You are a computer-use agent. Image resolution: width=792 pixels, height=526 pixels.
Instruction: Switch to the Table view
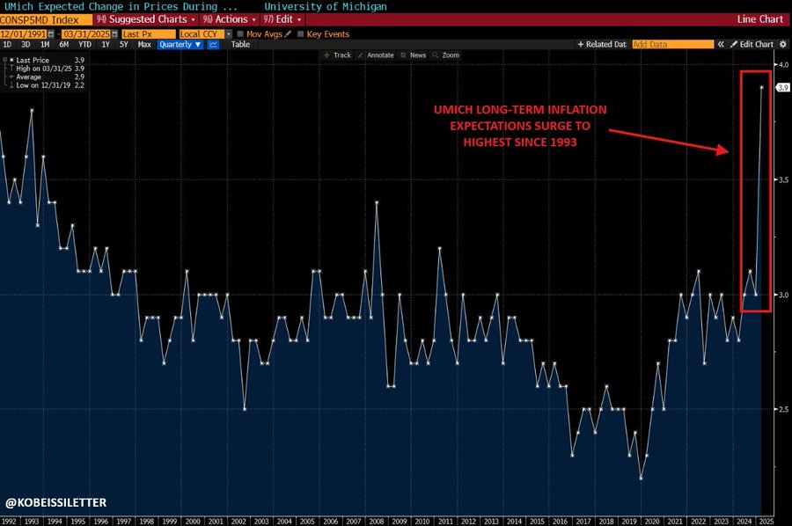(x=239, y=44)
